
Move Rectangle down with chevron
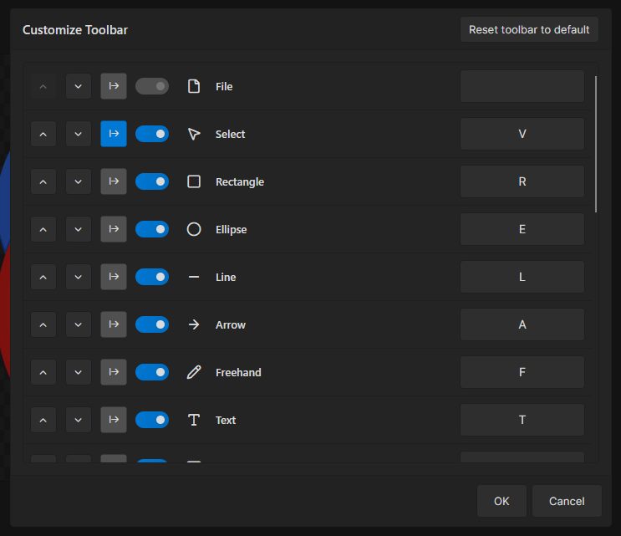79,181
